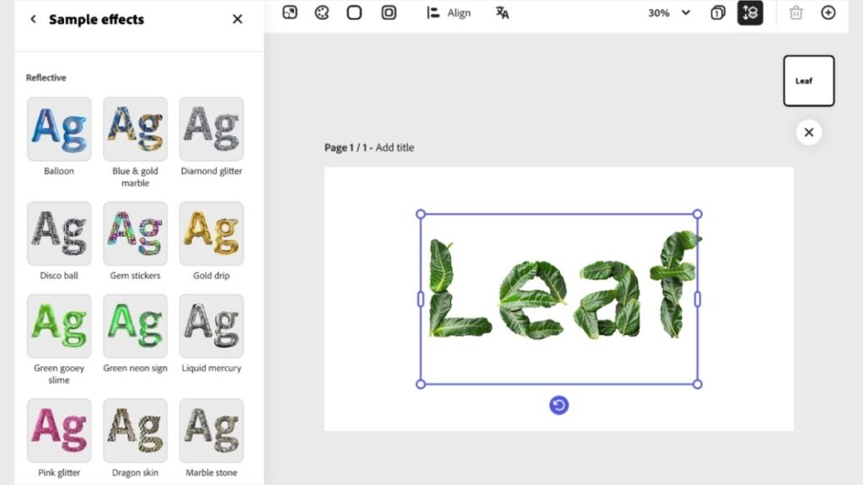Apply the Gold drip text effect
Image resolution: width=863 pixels, height=485 pixels.
click(212, 233)
